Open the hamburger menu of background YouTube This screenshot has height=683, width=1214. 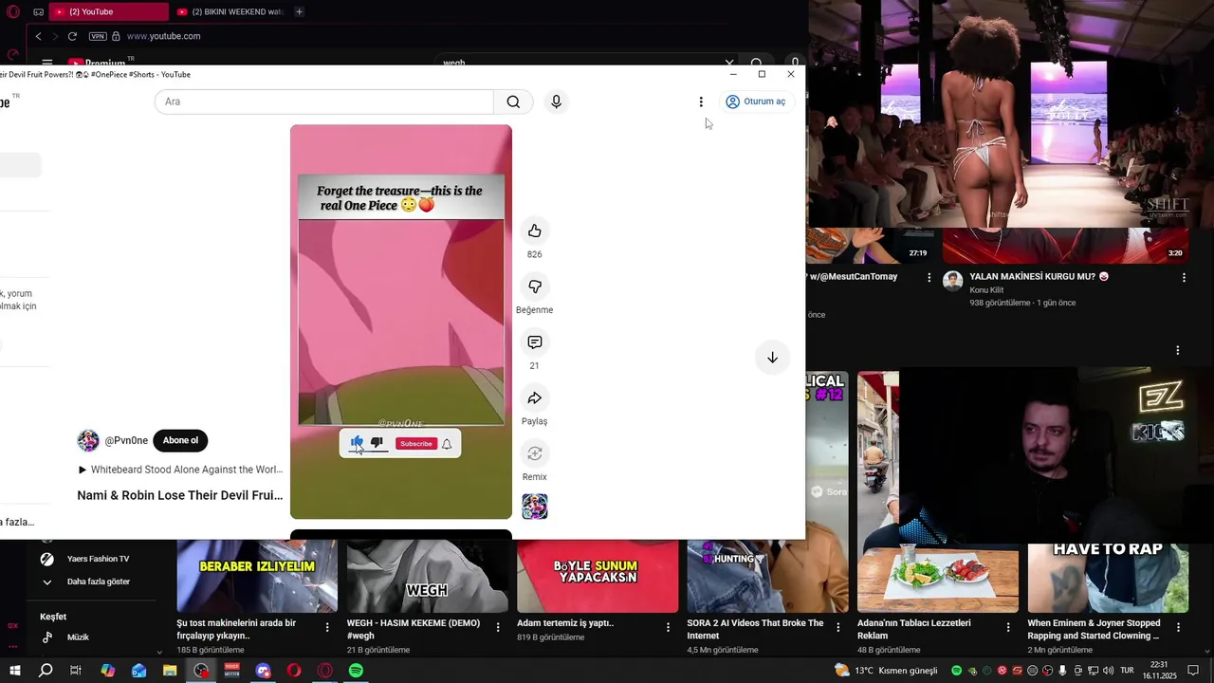click(46, 63)
